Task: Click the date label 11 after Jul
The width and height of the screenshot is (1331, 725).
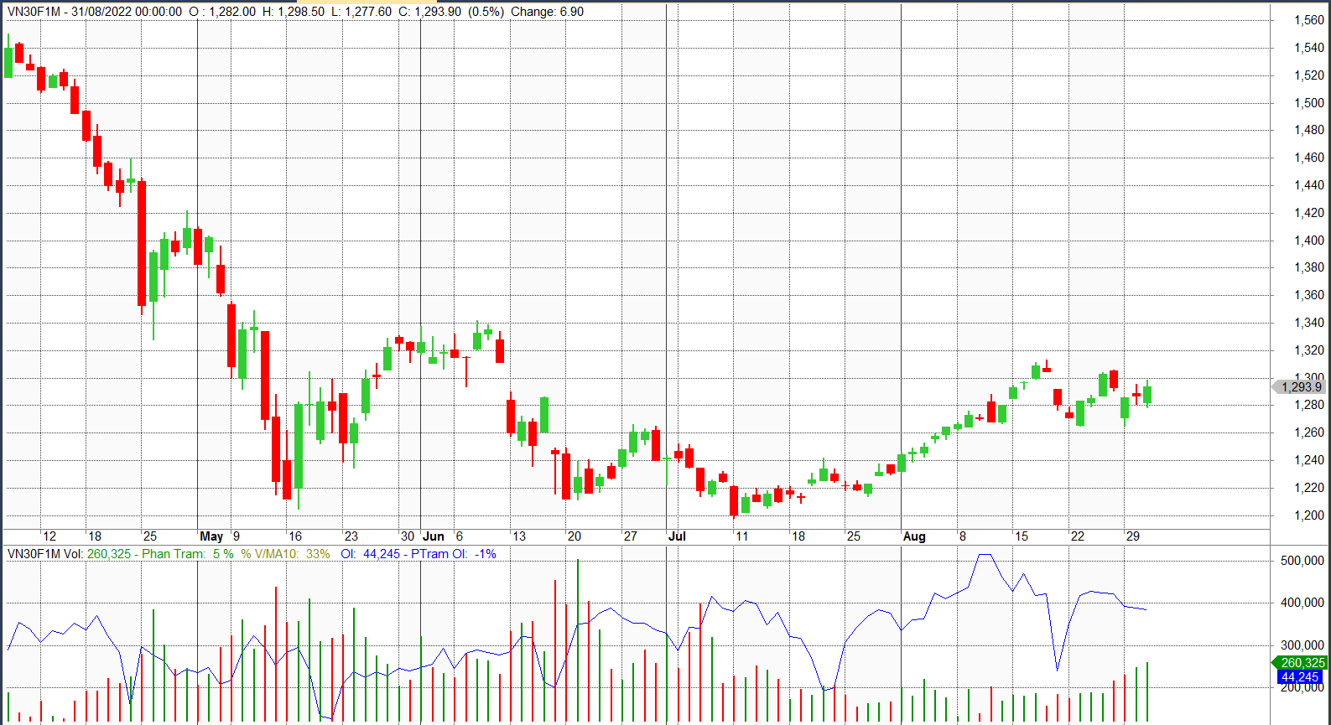Action: [x=741, y=536]
